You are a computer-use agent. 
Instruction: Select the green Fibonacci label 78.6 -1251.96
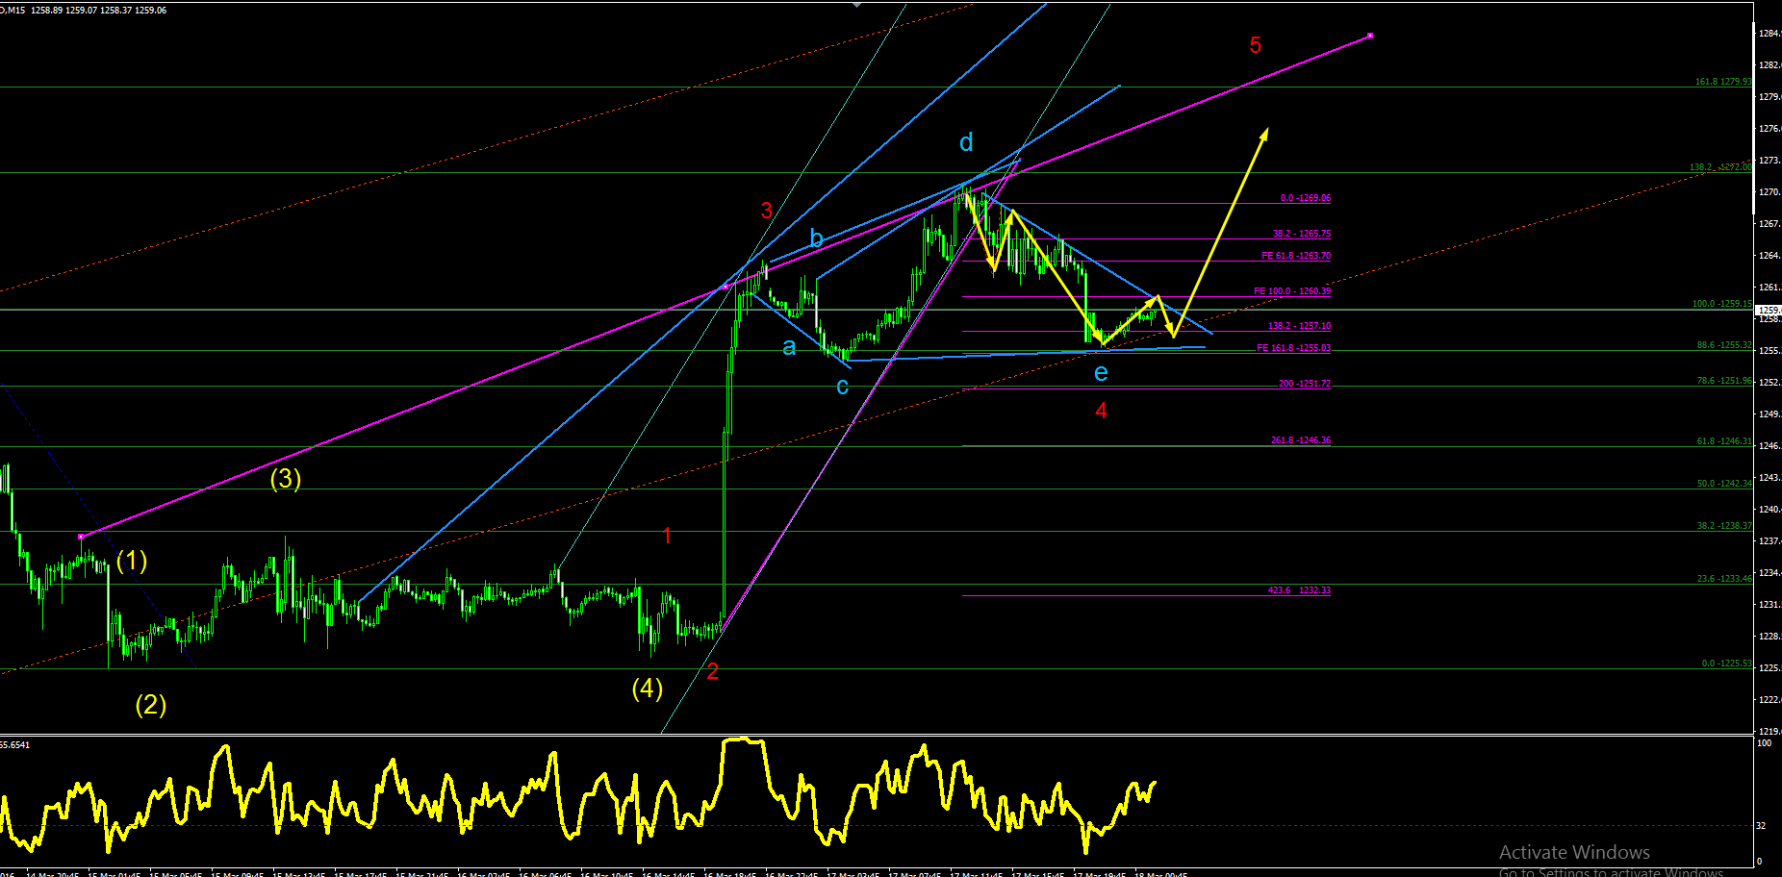[x=1724, y=381]
